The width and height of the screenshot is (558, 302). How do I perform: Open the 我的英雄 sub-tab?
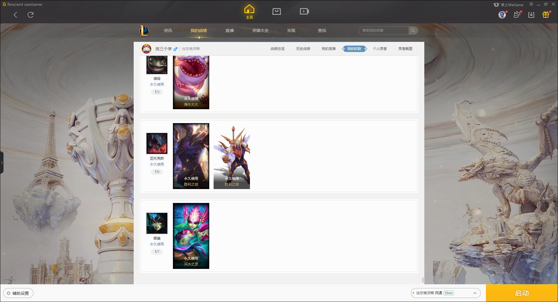click(329, 49)
